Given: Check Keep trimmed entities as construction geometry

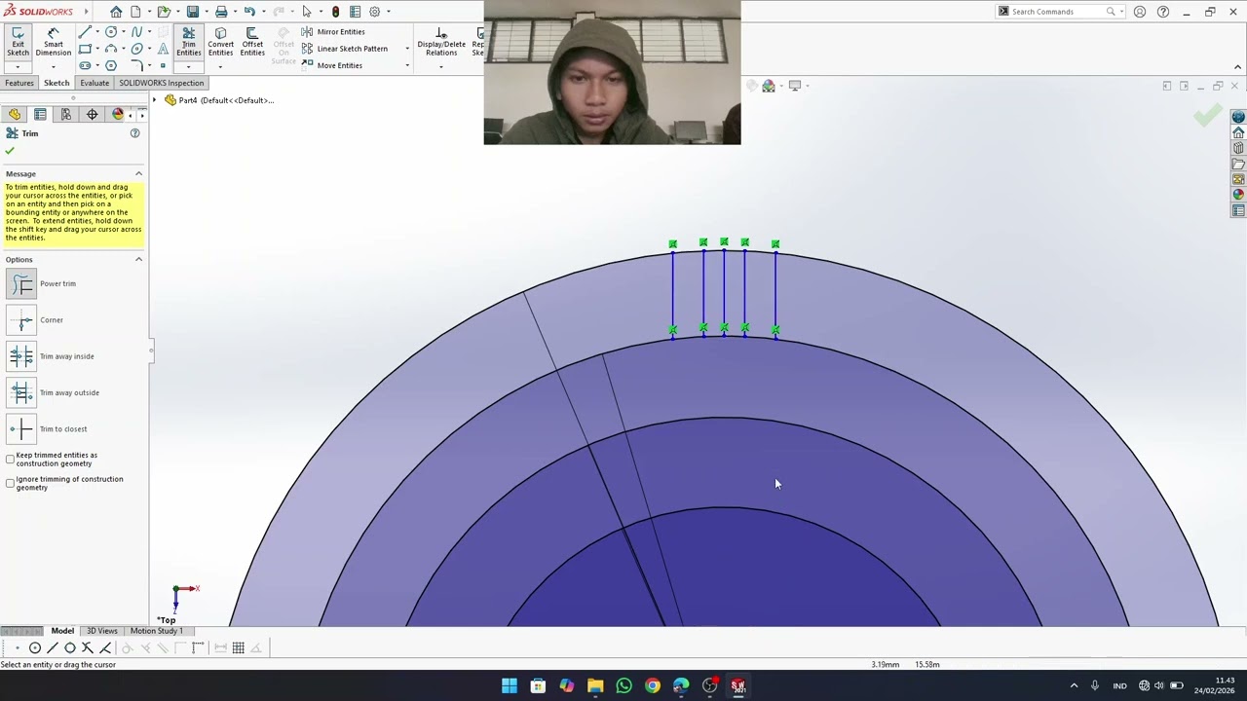Looking at the screenshot, I should point(11,459).
